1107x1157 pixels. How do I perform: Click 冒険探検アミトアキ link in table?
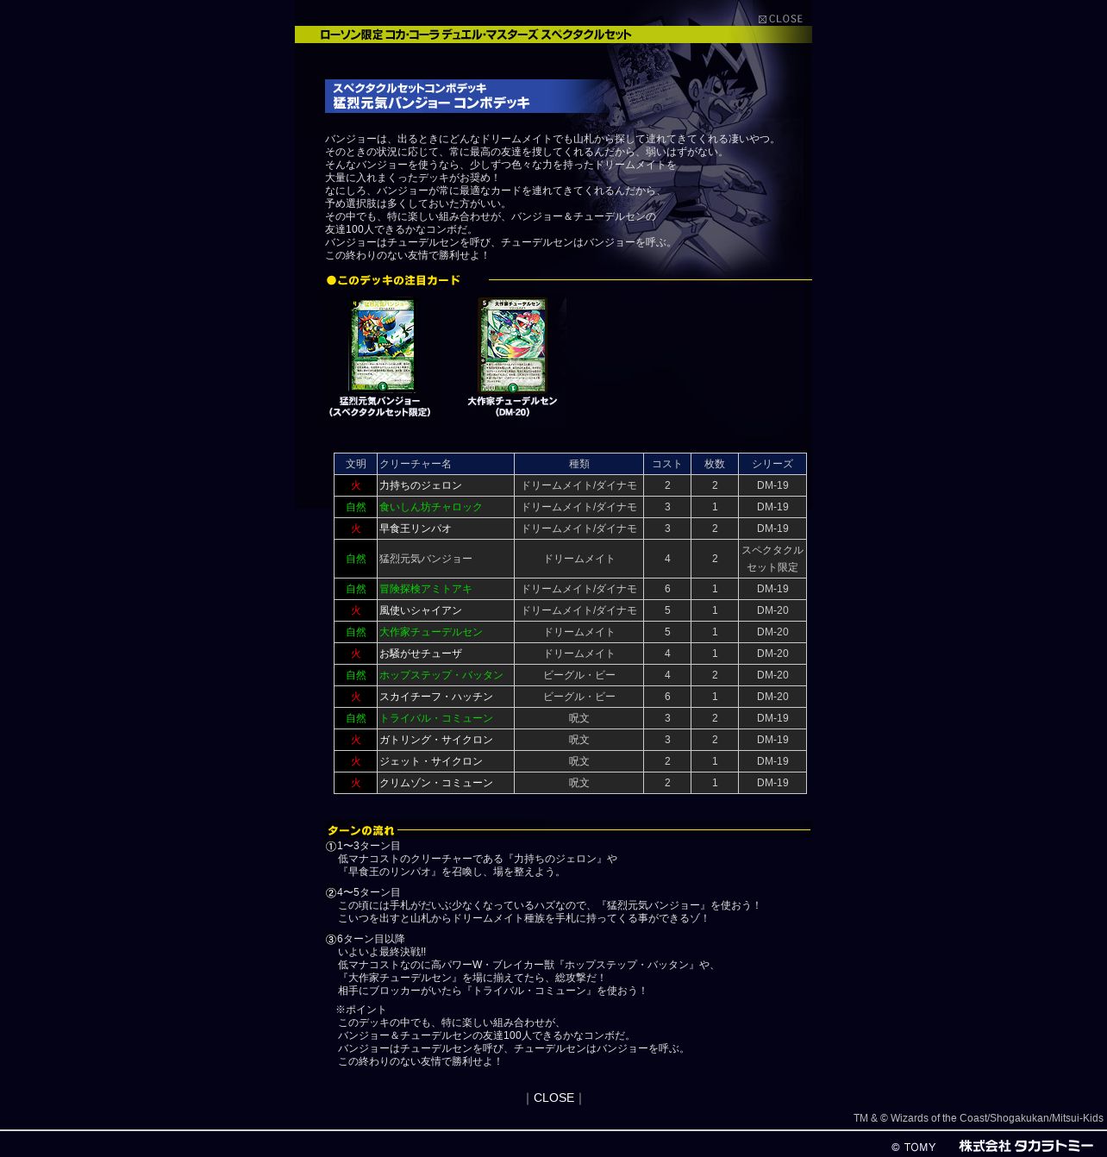(426, 589)
